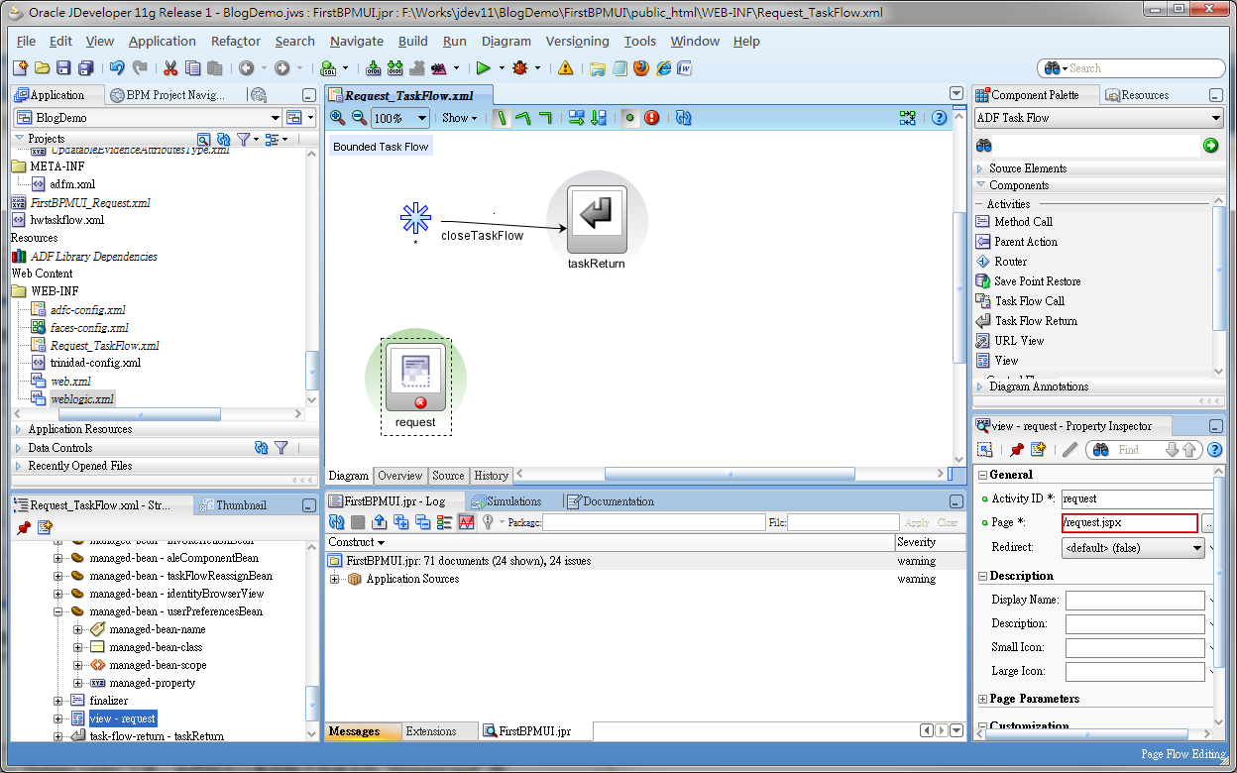
Task: Click the Save All toolbar icon
Action: point(85,68)
